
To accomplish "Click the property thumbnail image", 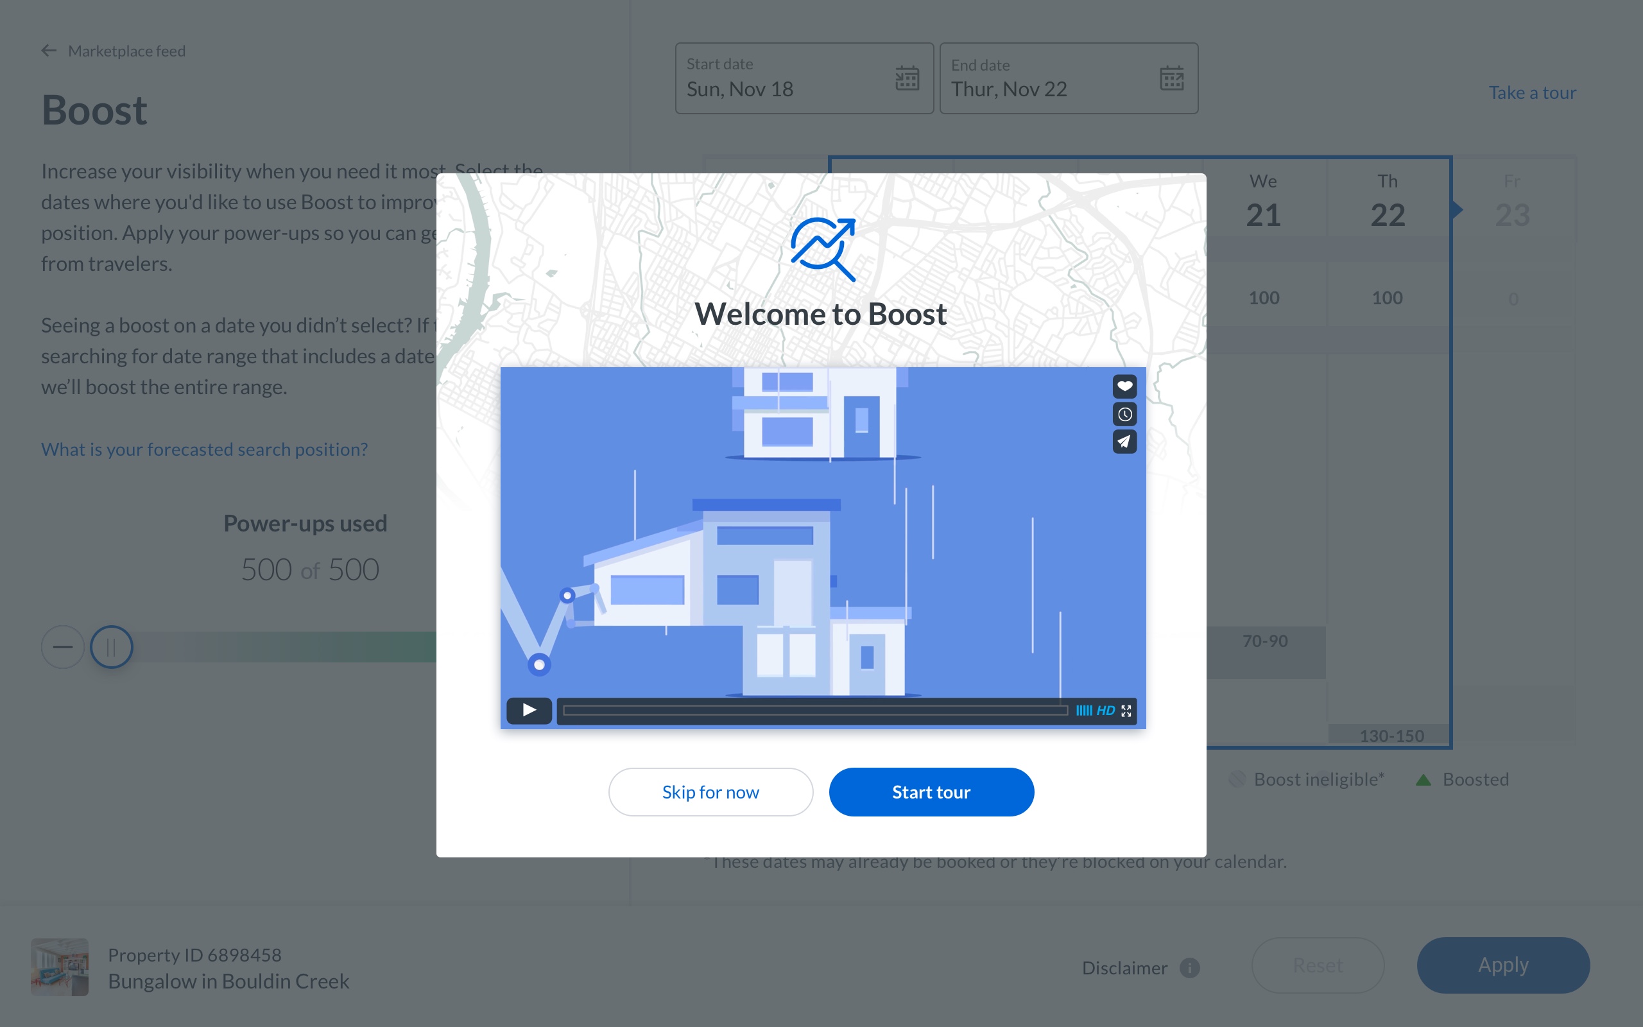I will (x=60, y=967).
